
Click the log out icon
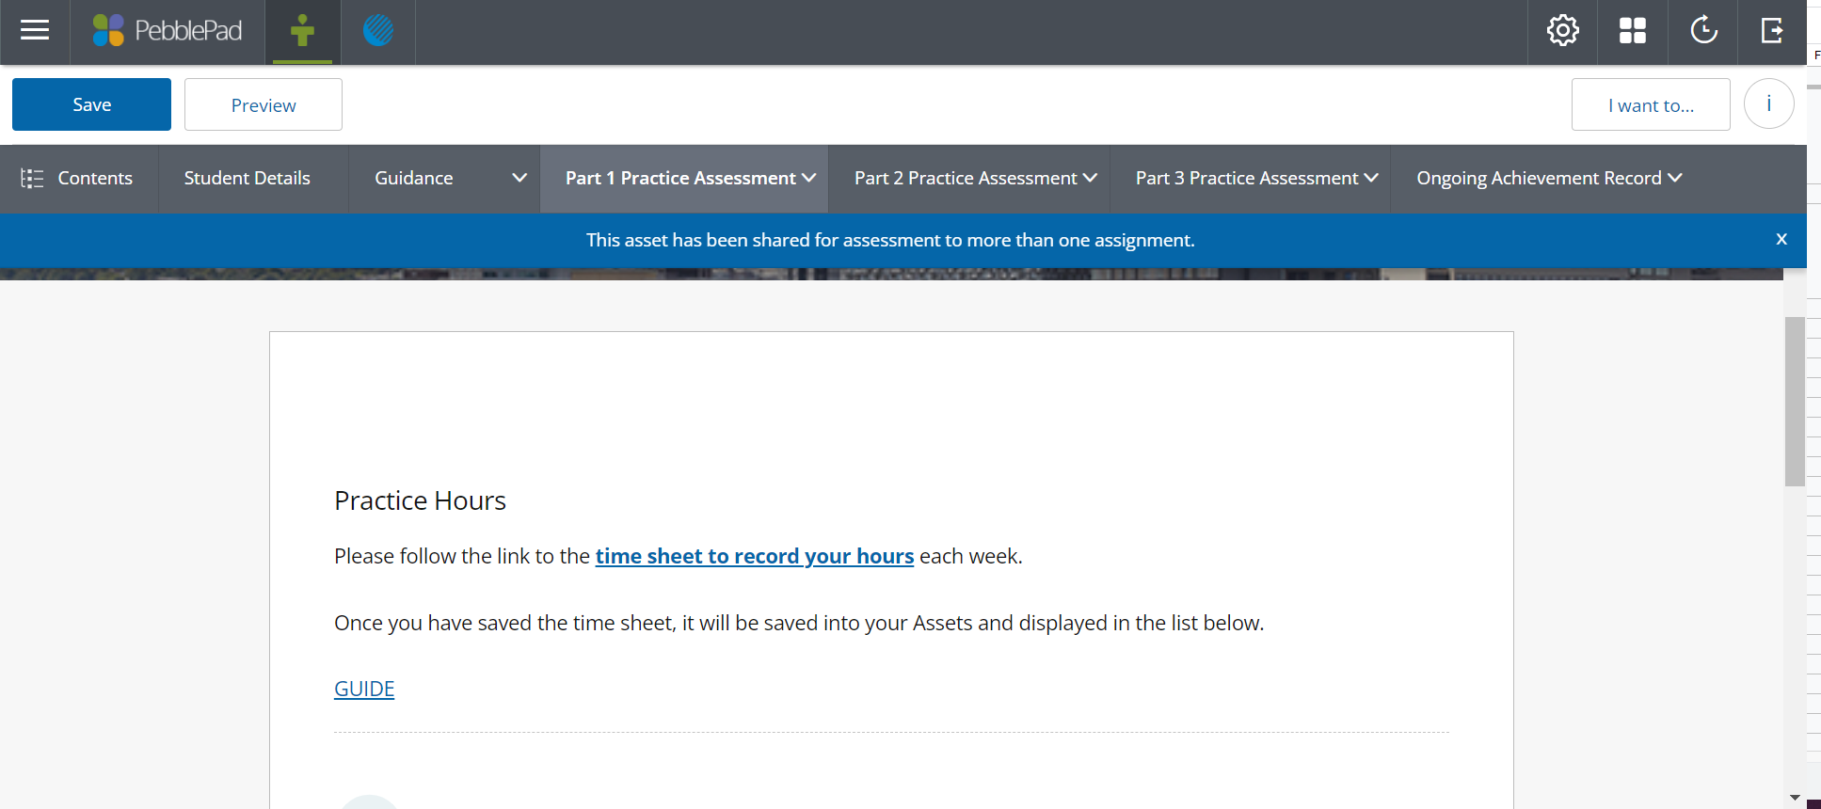pyautogui.click(x=1772, y=31)
